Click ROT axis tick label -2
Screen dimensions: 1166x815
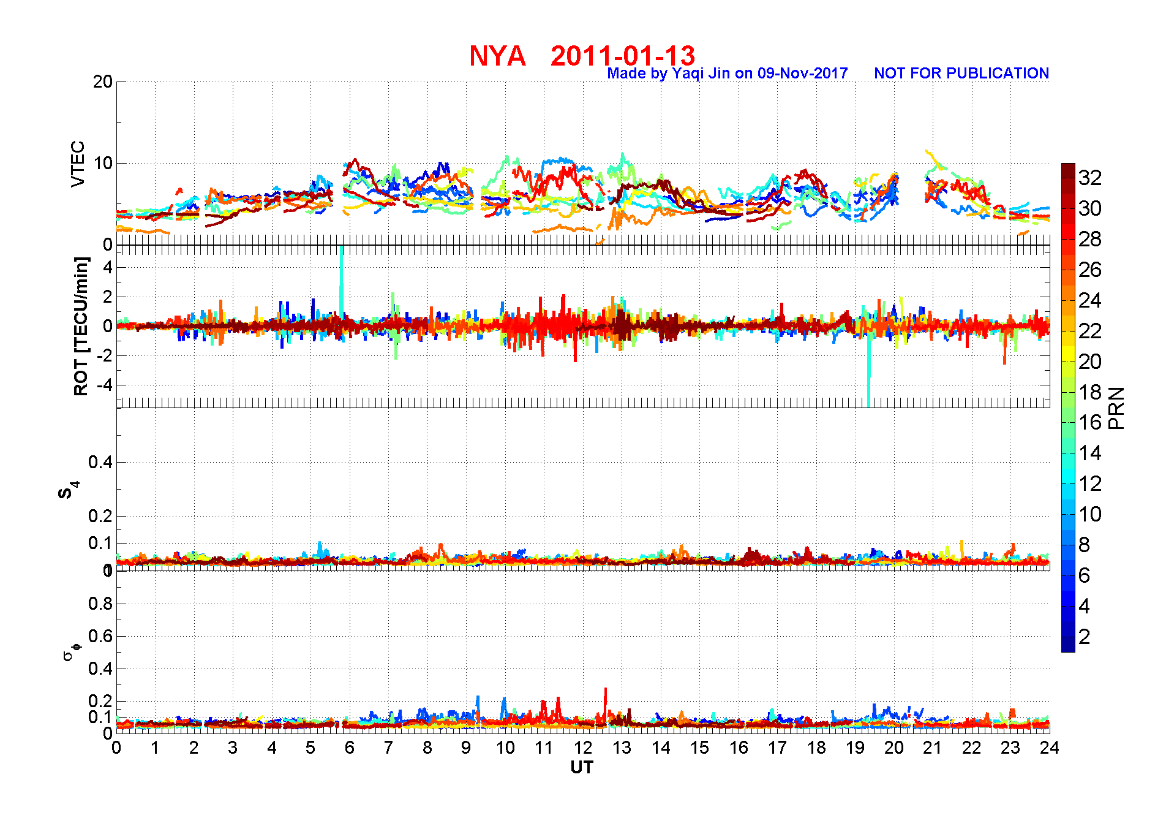[105, 355]
